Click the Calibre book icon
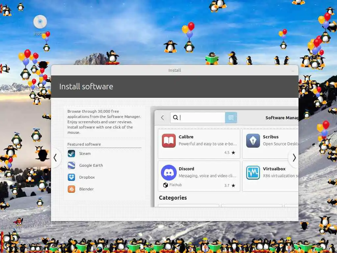337x253 pixels. tap(169, 140)
